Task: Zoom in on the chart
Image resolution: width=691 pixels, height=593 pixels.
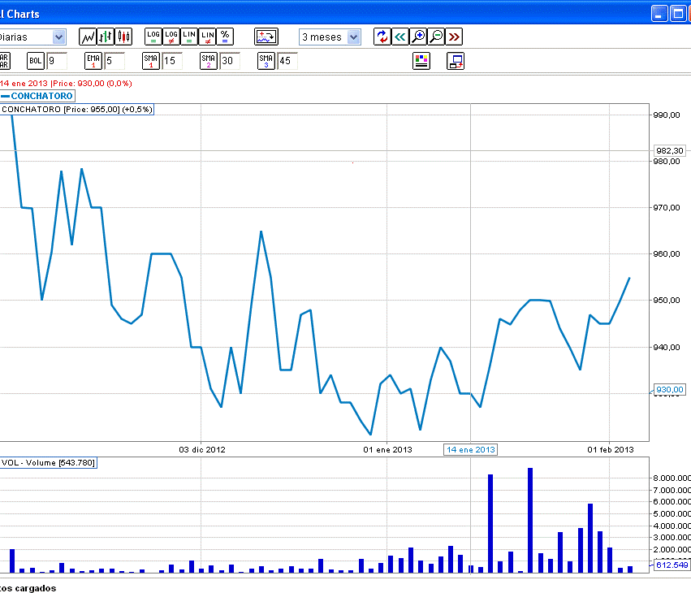Action: [418, 37]
